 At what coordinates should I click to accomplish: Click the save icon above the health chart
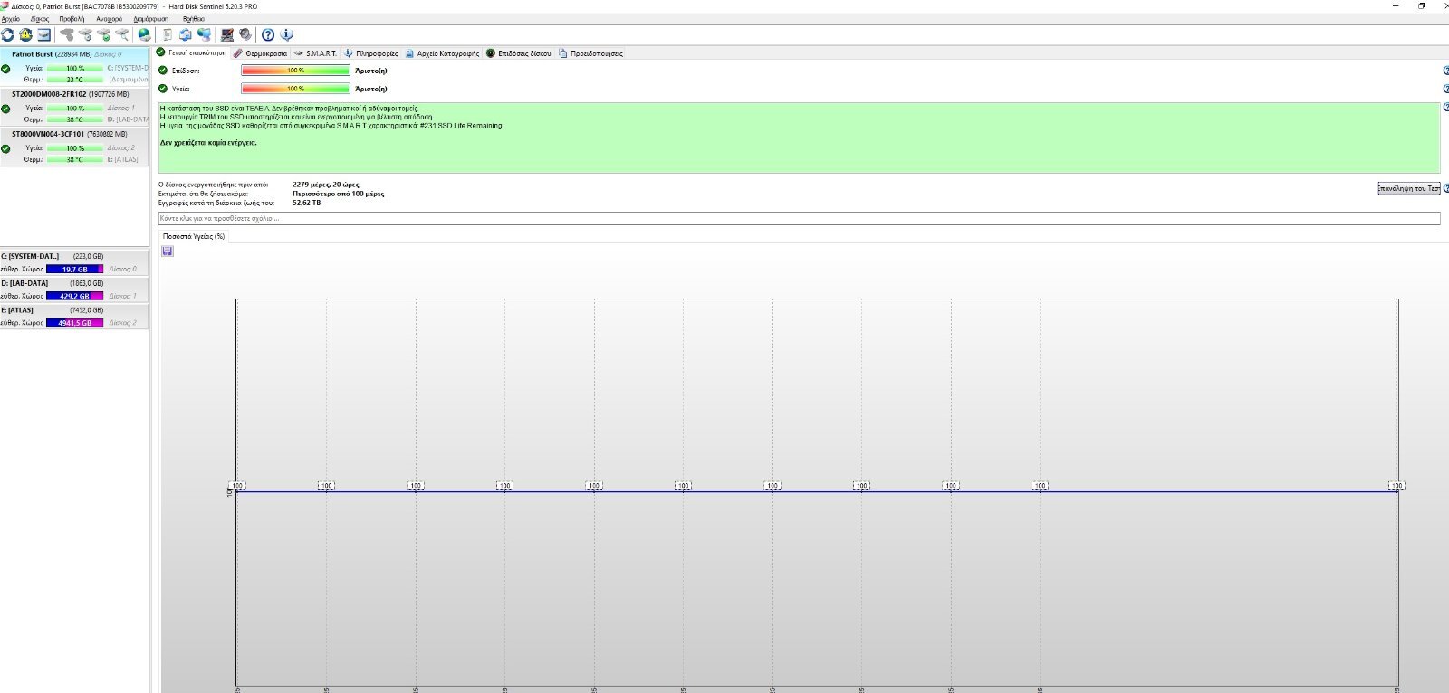point(168,251)
